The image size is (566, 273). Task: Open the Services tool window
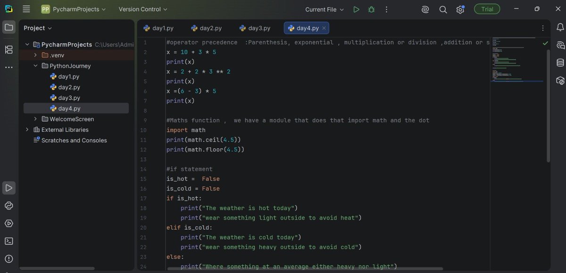[x=8, y=223]
